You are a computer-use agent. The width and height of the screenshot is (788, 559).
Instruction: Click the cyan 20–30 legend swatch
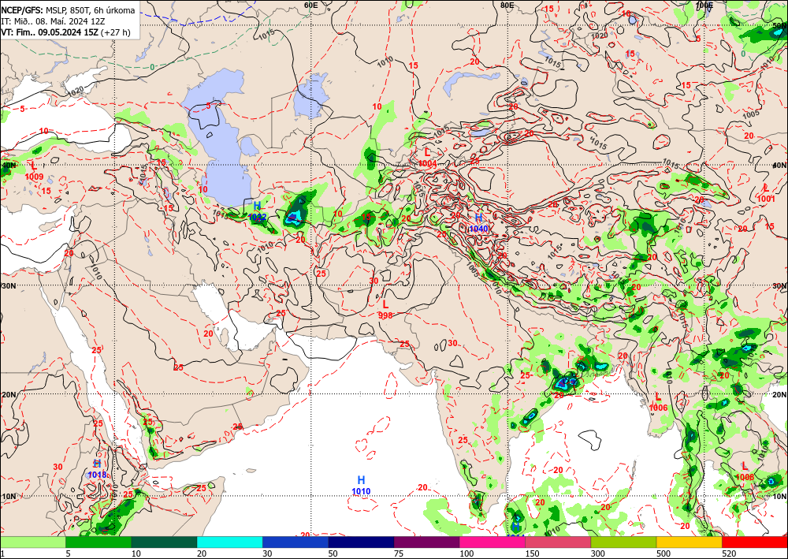pyautogui.click(x=229, y=542)
